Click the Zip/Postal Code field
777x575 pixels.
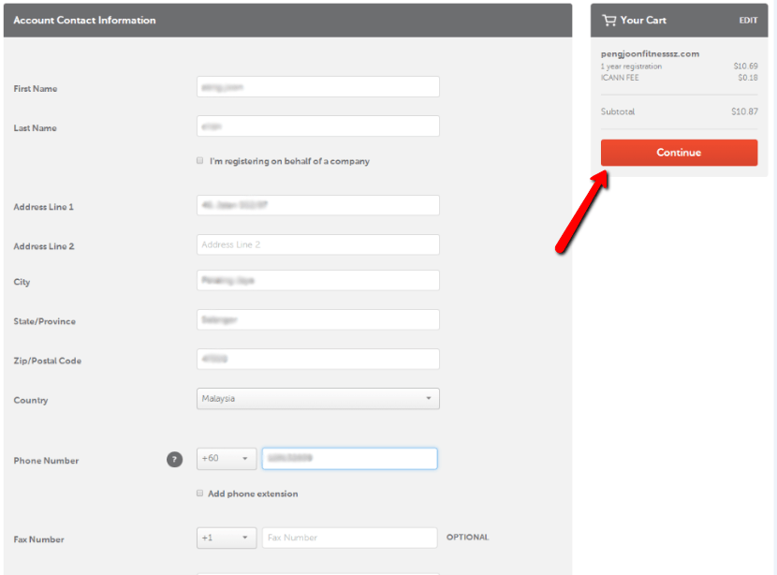pyautogui.click(x=317, y=359)
